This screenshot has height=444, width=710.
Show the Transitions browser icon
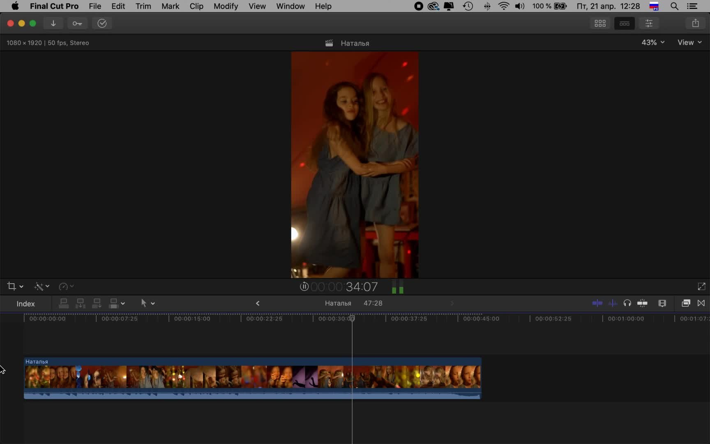click(701, 303)
